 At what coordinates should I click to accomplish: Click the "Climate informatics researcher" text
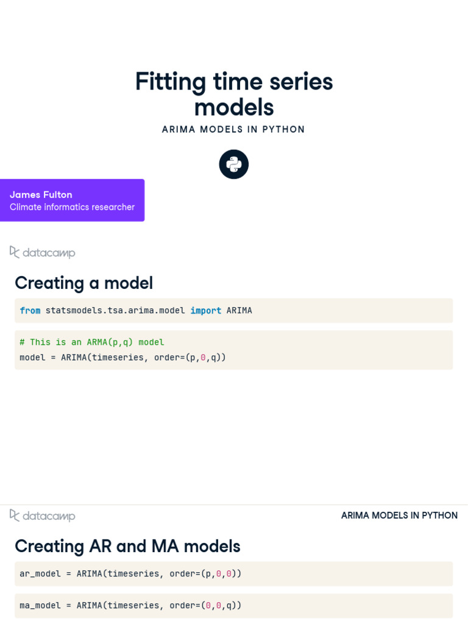(x=72, y=207)
